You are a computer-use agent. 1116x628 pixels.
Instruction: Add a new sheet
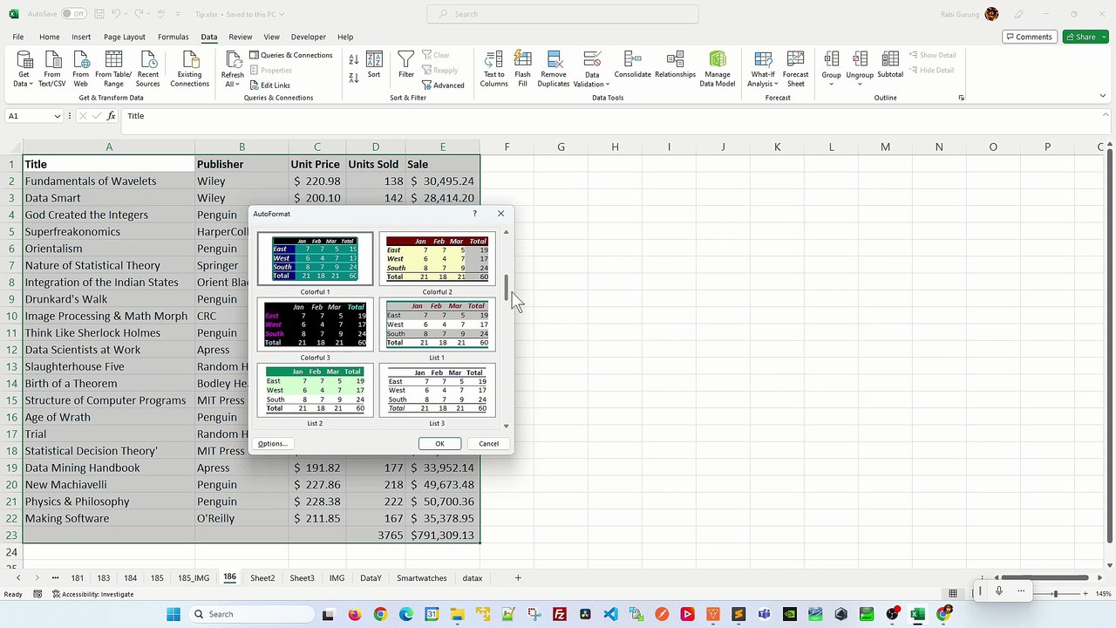pyautogui.click(x=517, y=577)
